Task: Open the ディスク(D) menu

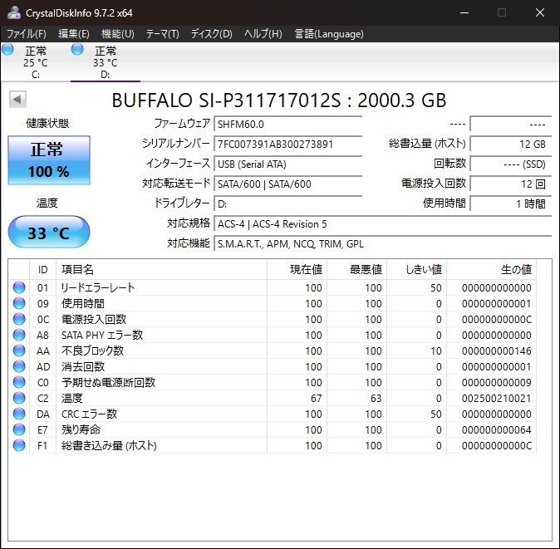Action: (x=211, y=34)
